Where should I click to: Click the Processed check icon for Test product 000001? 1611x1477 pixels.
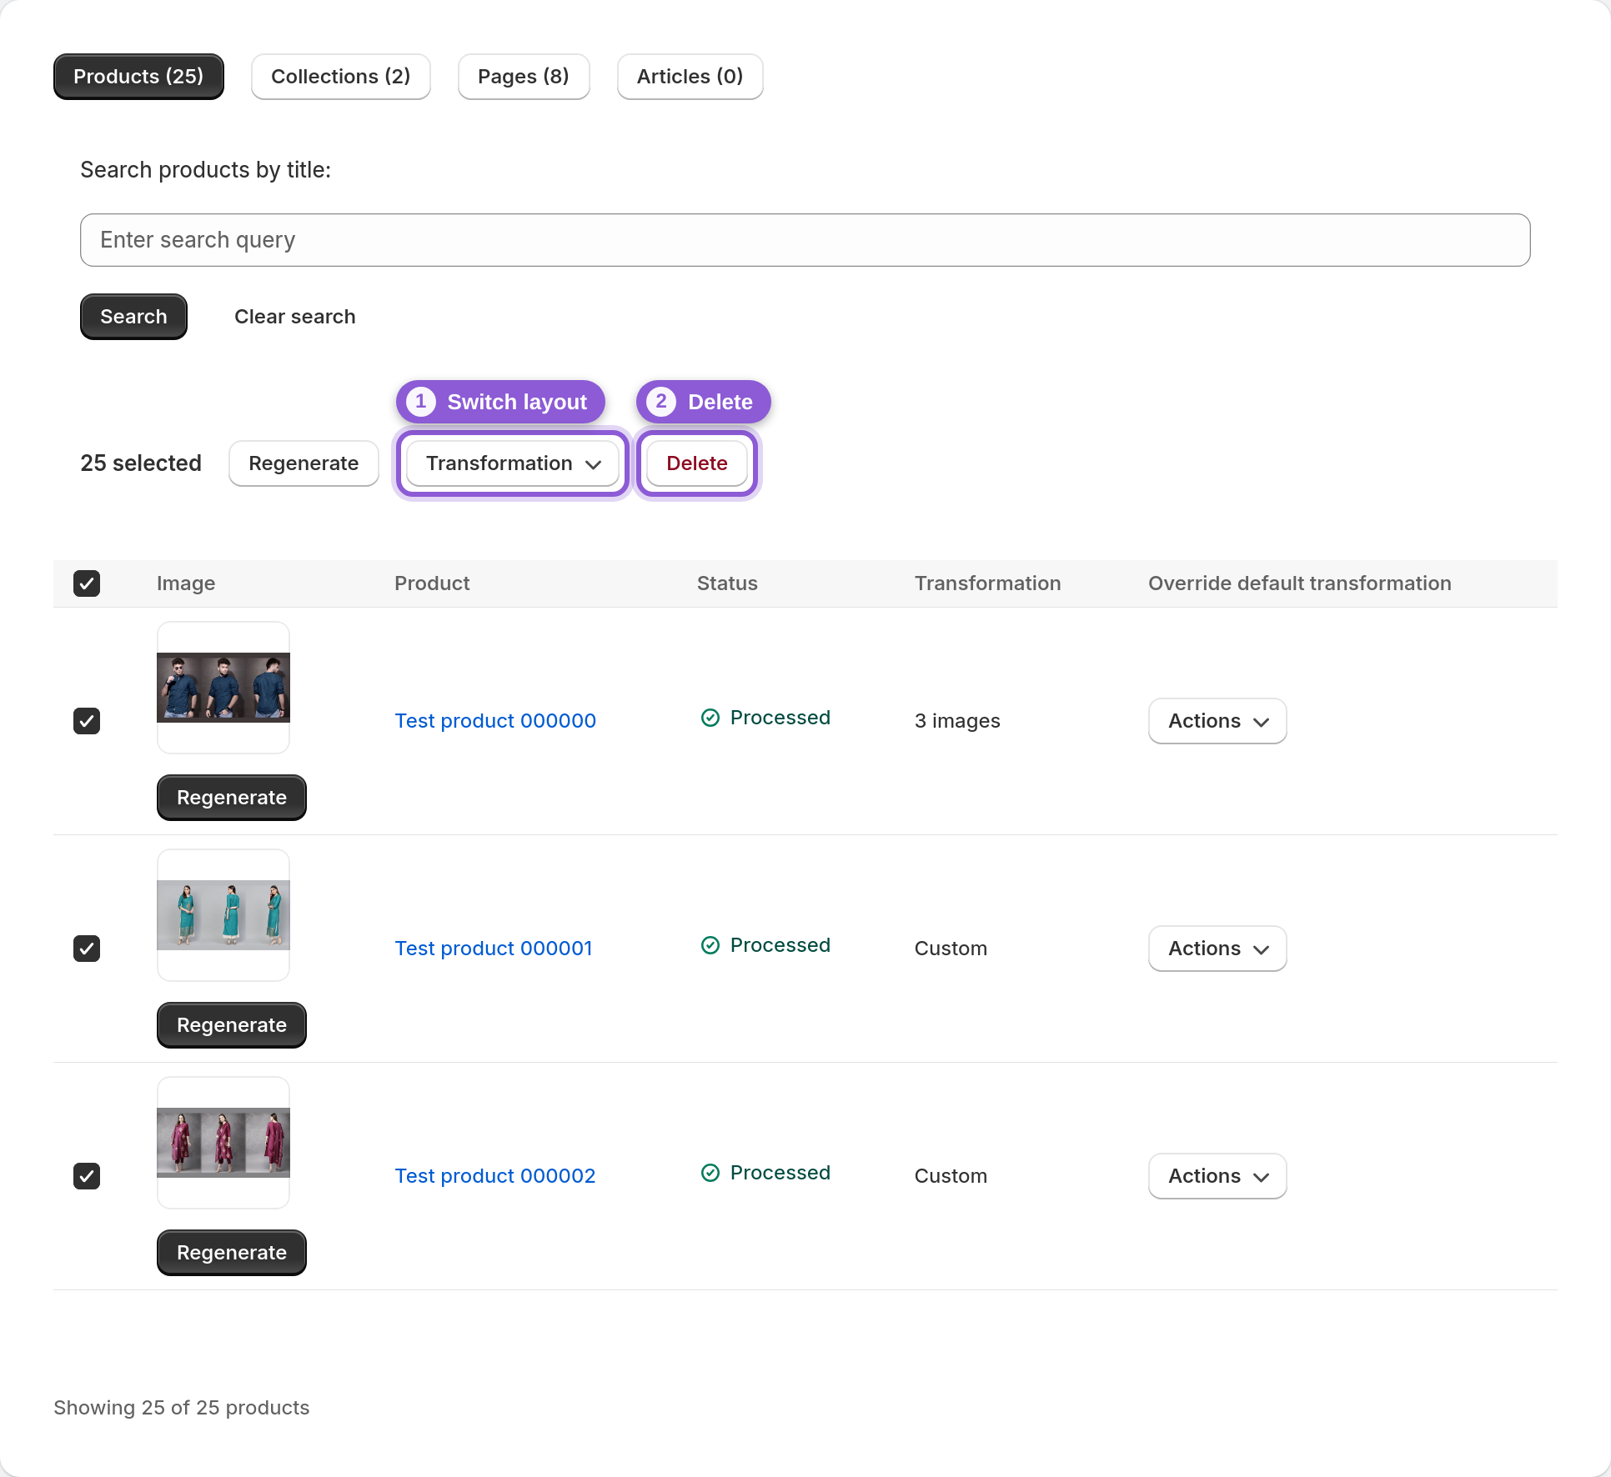click(710, 945)
